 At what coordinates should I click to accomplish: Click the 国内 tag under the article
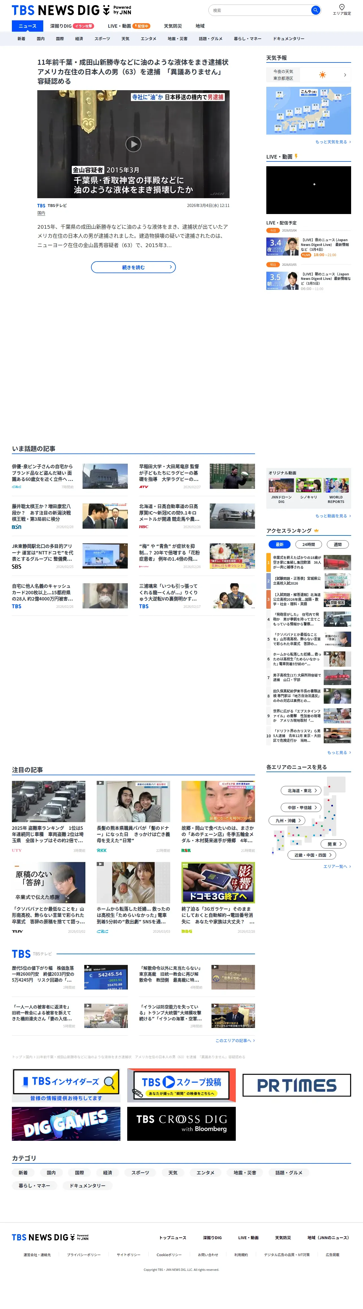pos(41,213)
